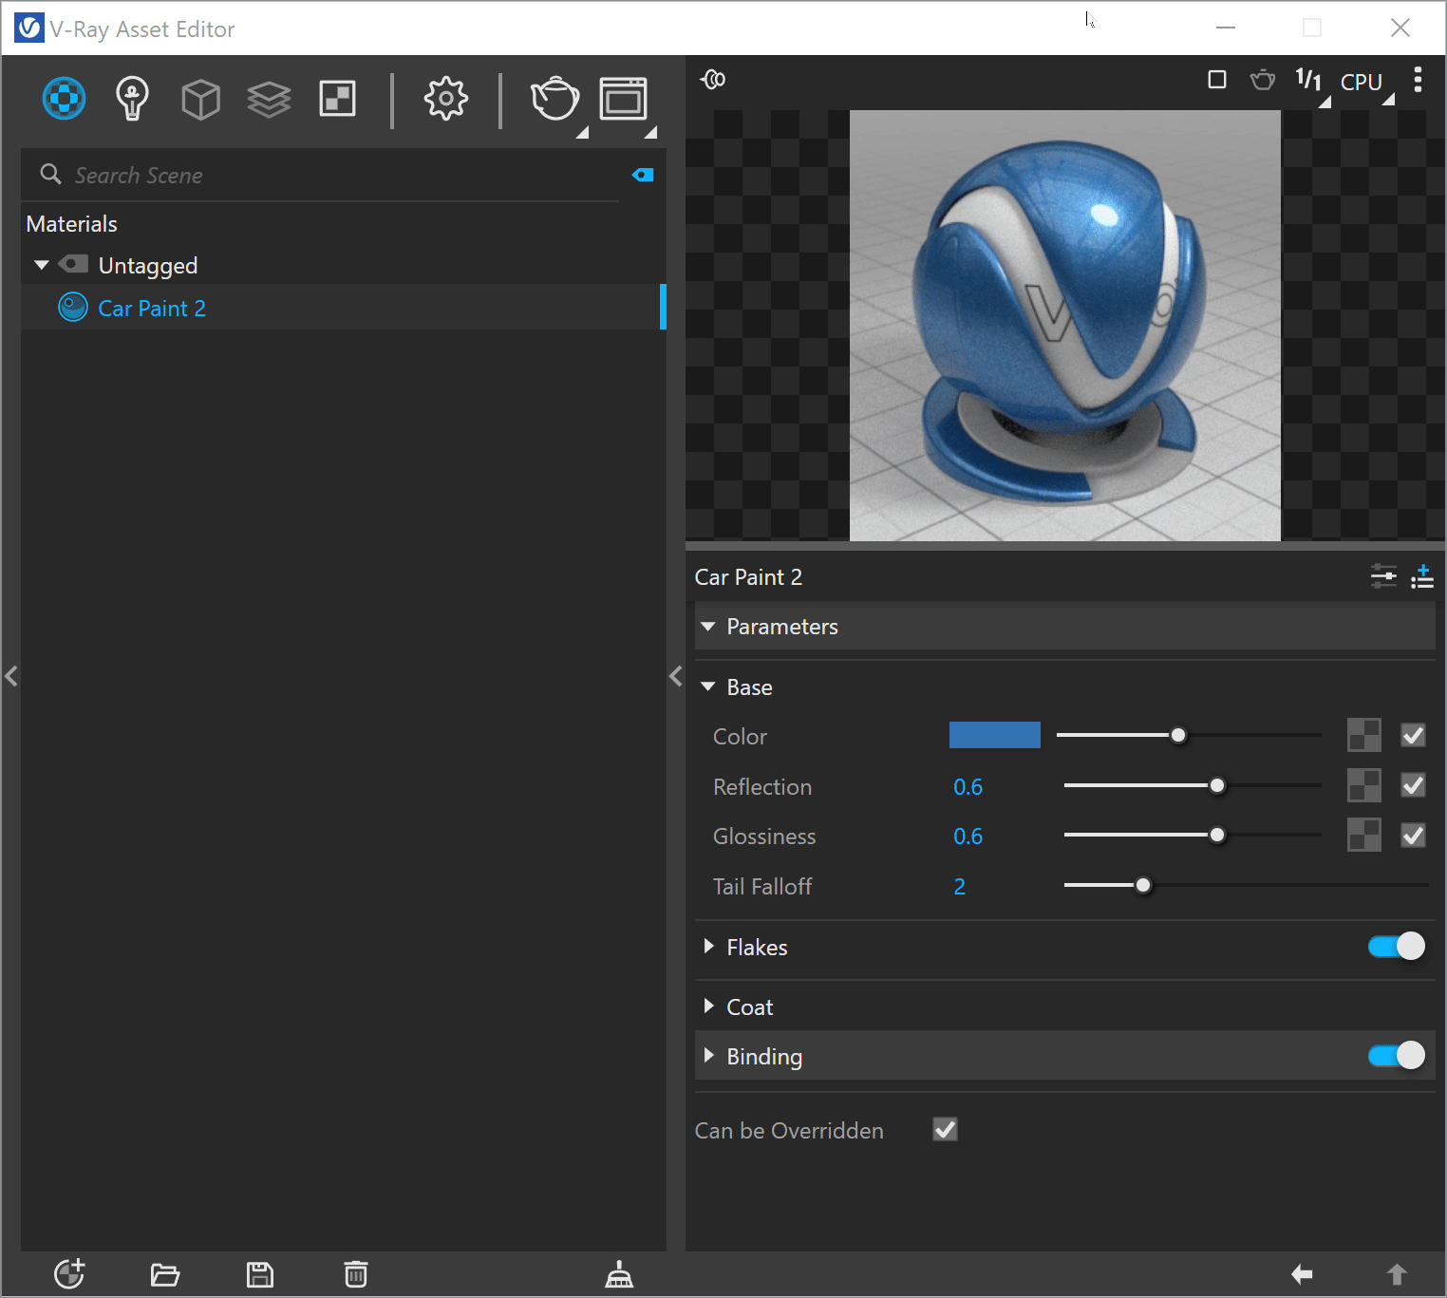The height and width of the screenshot is (1298, 1447).
Task: Turn off the Binding toggle
Action: pyautogui.click(x=1397, y=1055)
